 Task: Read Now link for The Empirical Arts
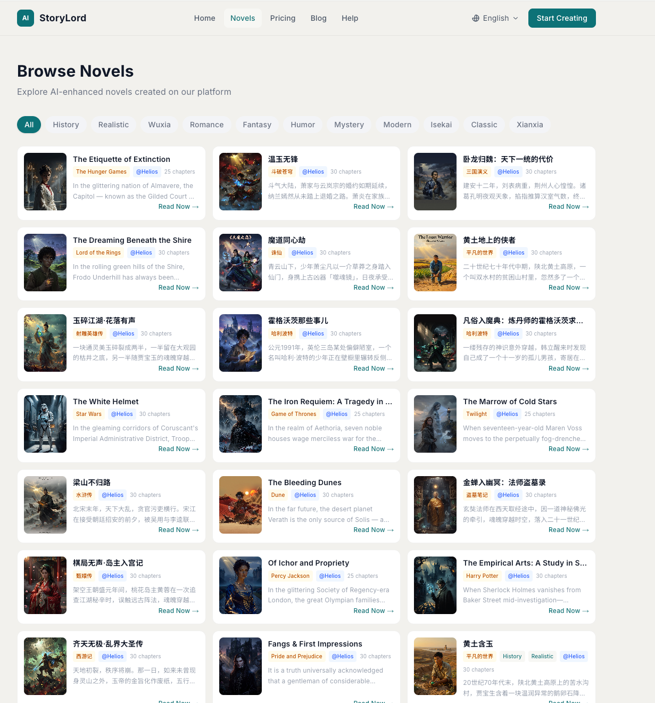[x=569, y=611]
